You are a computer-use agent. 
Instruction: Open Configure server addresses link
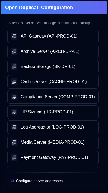click(x=37, y=181)
